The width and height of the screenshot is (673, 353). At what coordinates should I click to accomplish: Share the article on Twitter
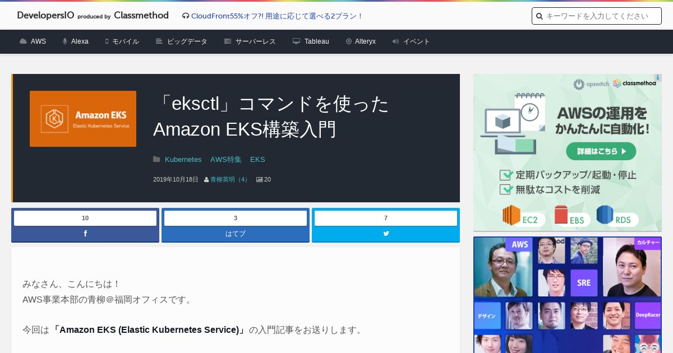386,234
